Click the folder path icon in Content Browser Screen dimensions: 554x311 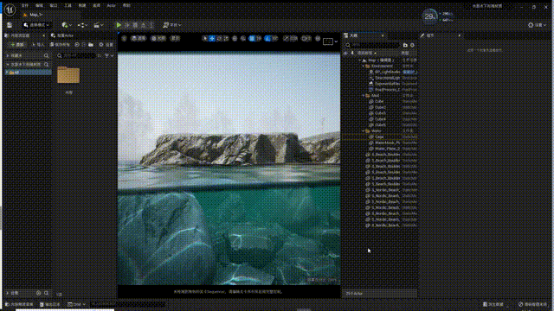(91, 45)
